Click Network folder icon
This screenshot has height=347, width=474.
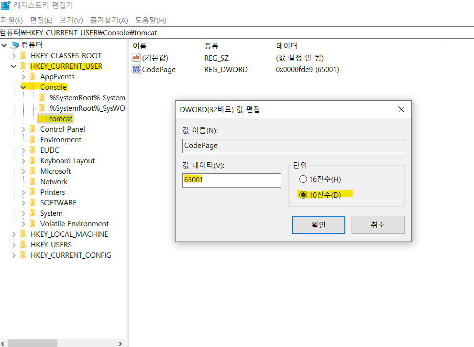coord(33,182)
